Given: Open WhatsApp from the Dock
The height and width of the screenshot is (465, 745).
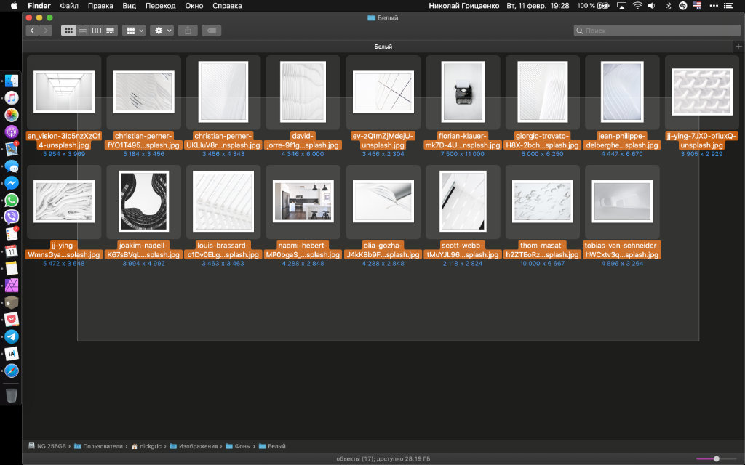Looking at the screenshot, I should (x=12, y=200).
